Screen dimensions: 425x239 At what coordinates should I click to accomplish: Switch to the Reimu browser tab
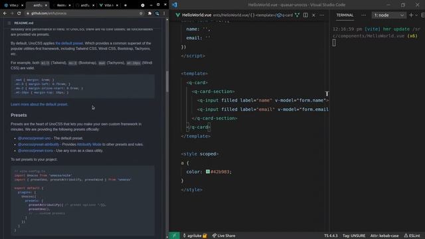click(62, 5)
